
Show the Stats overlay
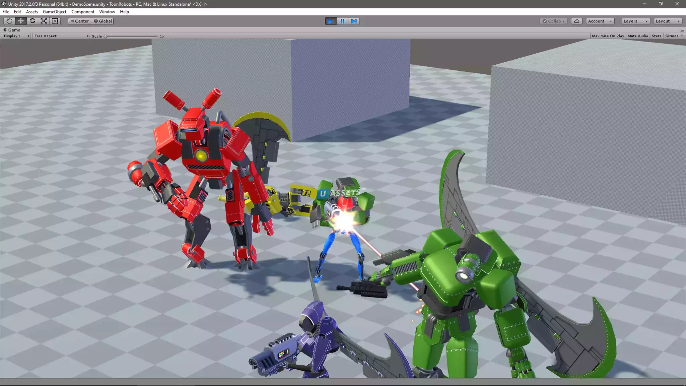[x=656, y=36]
